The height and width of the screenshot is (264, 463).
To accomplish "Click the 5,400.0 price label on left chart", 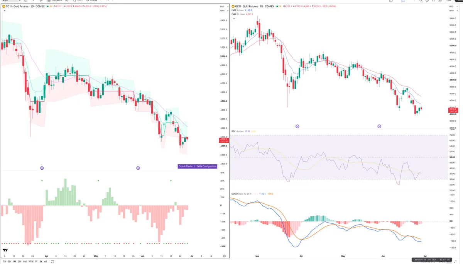I will (223, 20).
